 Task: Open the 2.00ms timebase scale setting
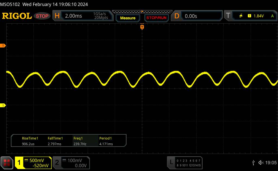(x=74, y=16)
